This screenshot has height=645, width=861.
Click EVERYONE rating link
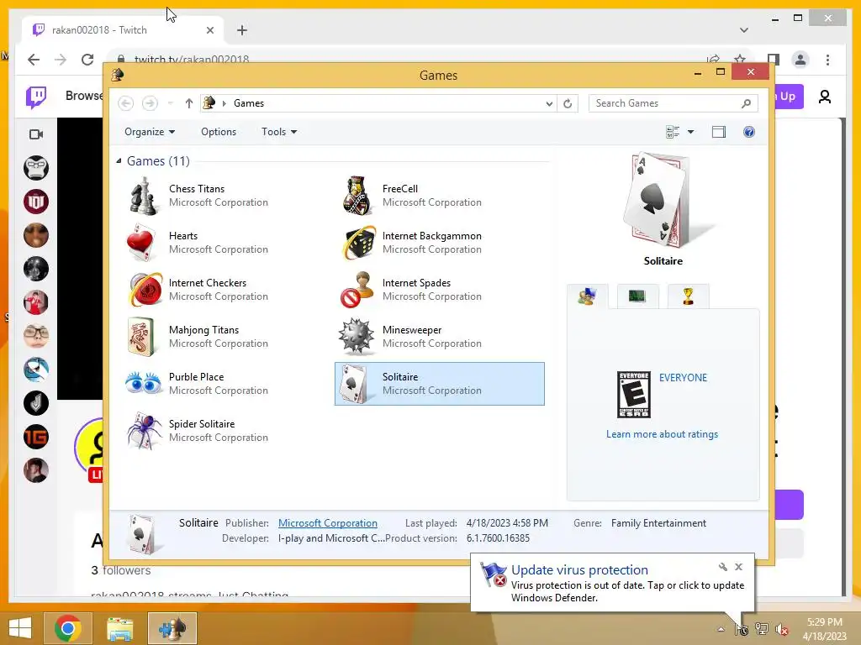click(x=683, y=377)
